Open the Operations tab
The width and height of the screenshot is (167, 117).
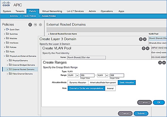point(107,11)
